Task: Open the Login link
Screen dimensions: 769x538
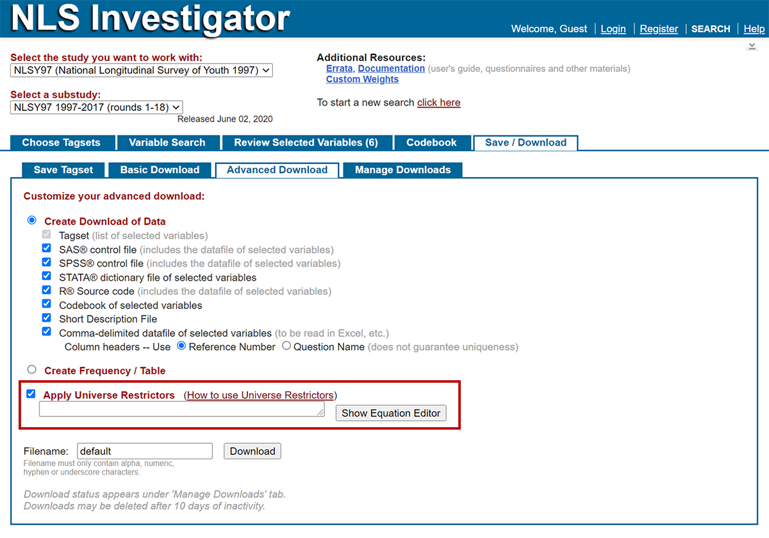Action: pyautogui.click(x=613, y=29)
